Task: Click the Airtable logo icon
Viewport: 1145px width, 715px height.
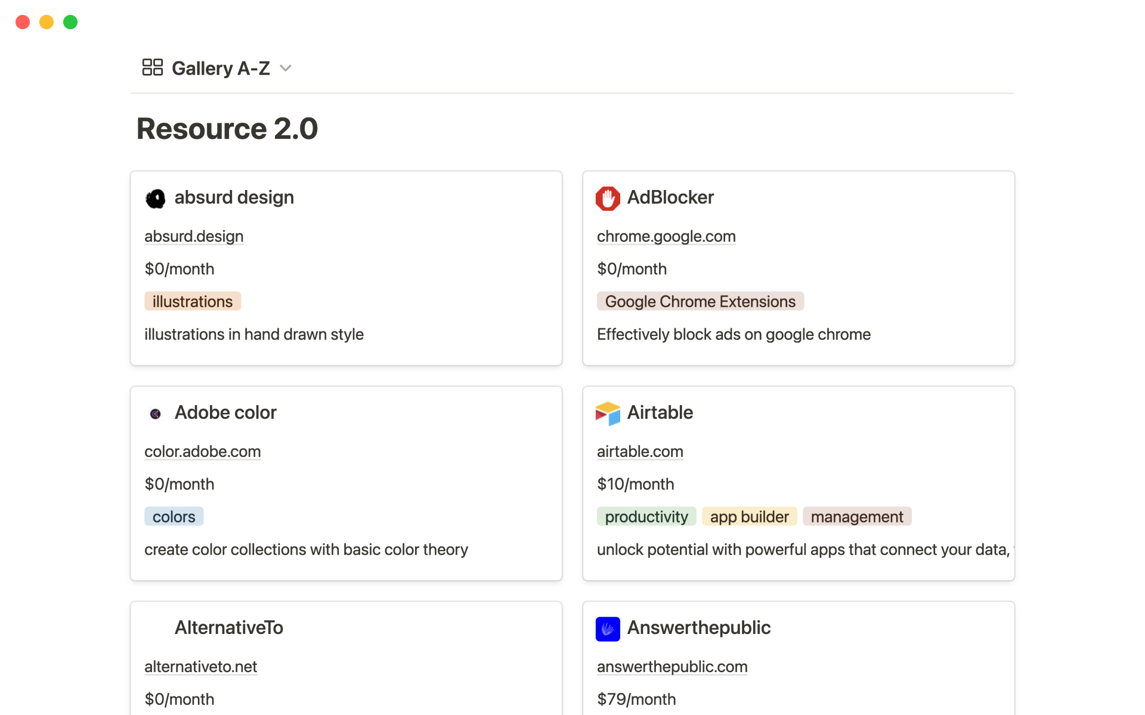Action: pos(608,414)
